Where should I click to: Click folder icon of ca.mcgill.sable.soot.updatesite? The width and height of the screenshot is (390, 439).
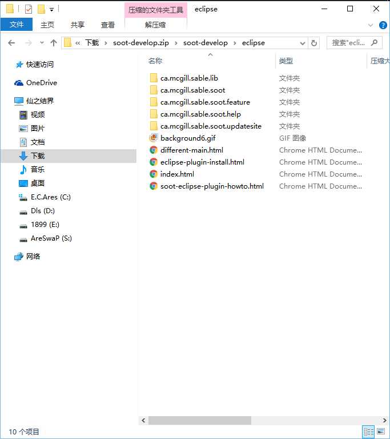coord(154,126)
